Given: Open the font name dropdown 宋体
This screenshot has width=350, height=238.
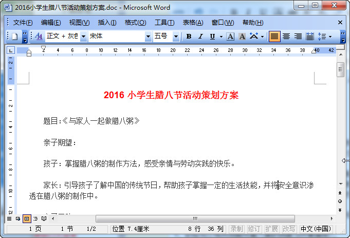Looking at the screenshot, I should pos(148,36).
